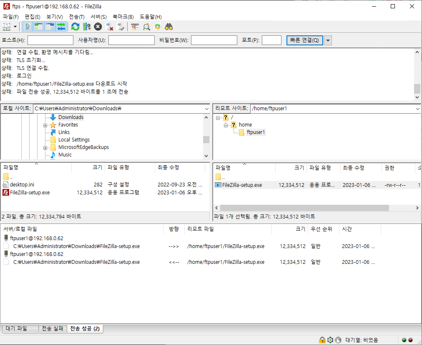Open the local site path dropdown
The width and height of the screenshot is (422, 345).
point(206,109)
